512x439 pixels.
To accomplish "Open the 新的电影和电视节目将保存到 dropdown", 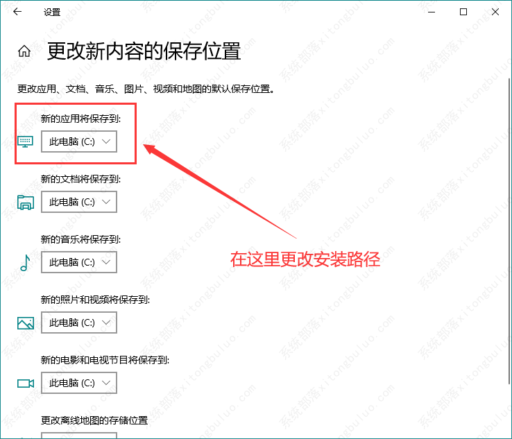I will click(x=79, y=383).
